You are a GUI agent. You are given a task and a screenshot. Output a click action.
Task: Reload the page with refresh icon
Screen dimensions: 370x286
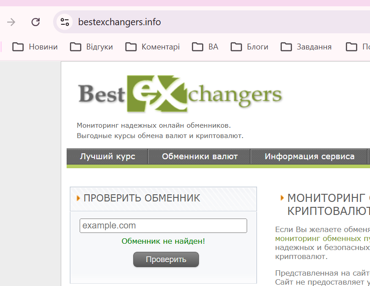pos(36,22)
